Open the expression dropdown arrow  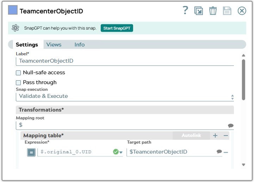coord(121,152)
